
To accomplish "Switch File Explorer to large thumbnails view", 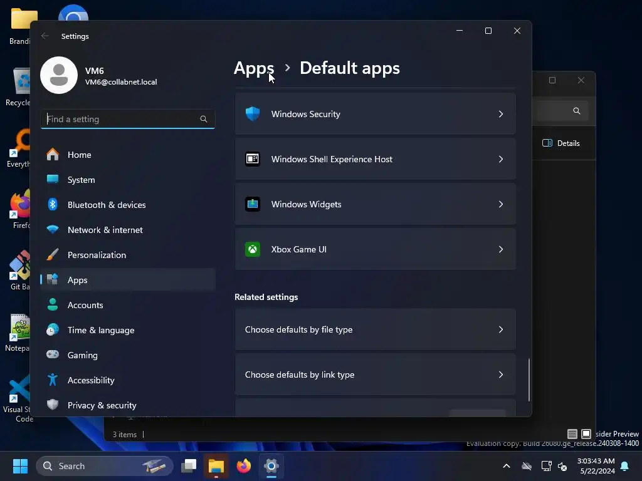I will [x=586, y=433].
